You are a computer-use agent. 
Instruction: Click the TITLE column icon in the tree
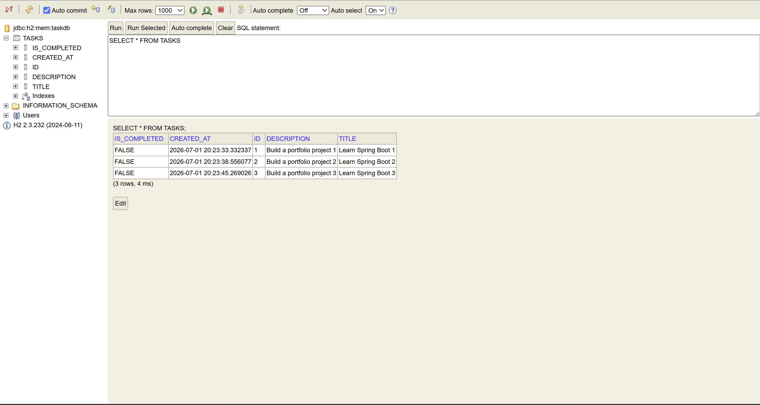click(x=26, y=86)
